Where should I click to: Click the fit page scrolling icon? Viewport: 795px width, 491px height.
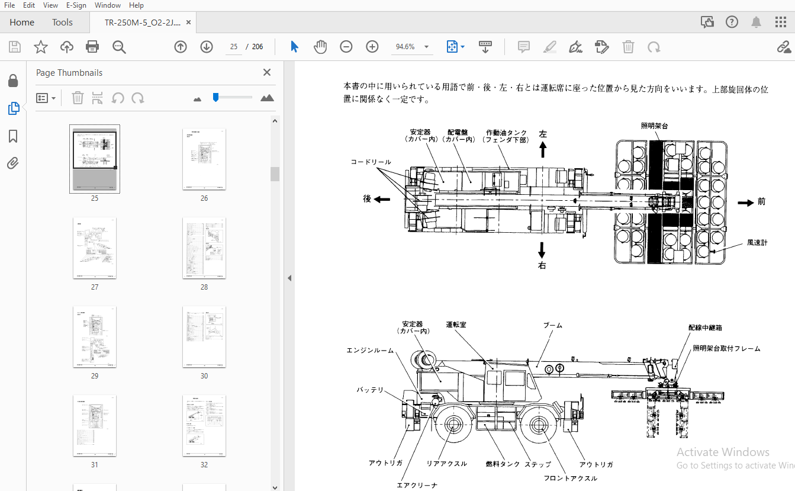point(452,47)
